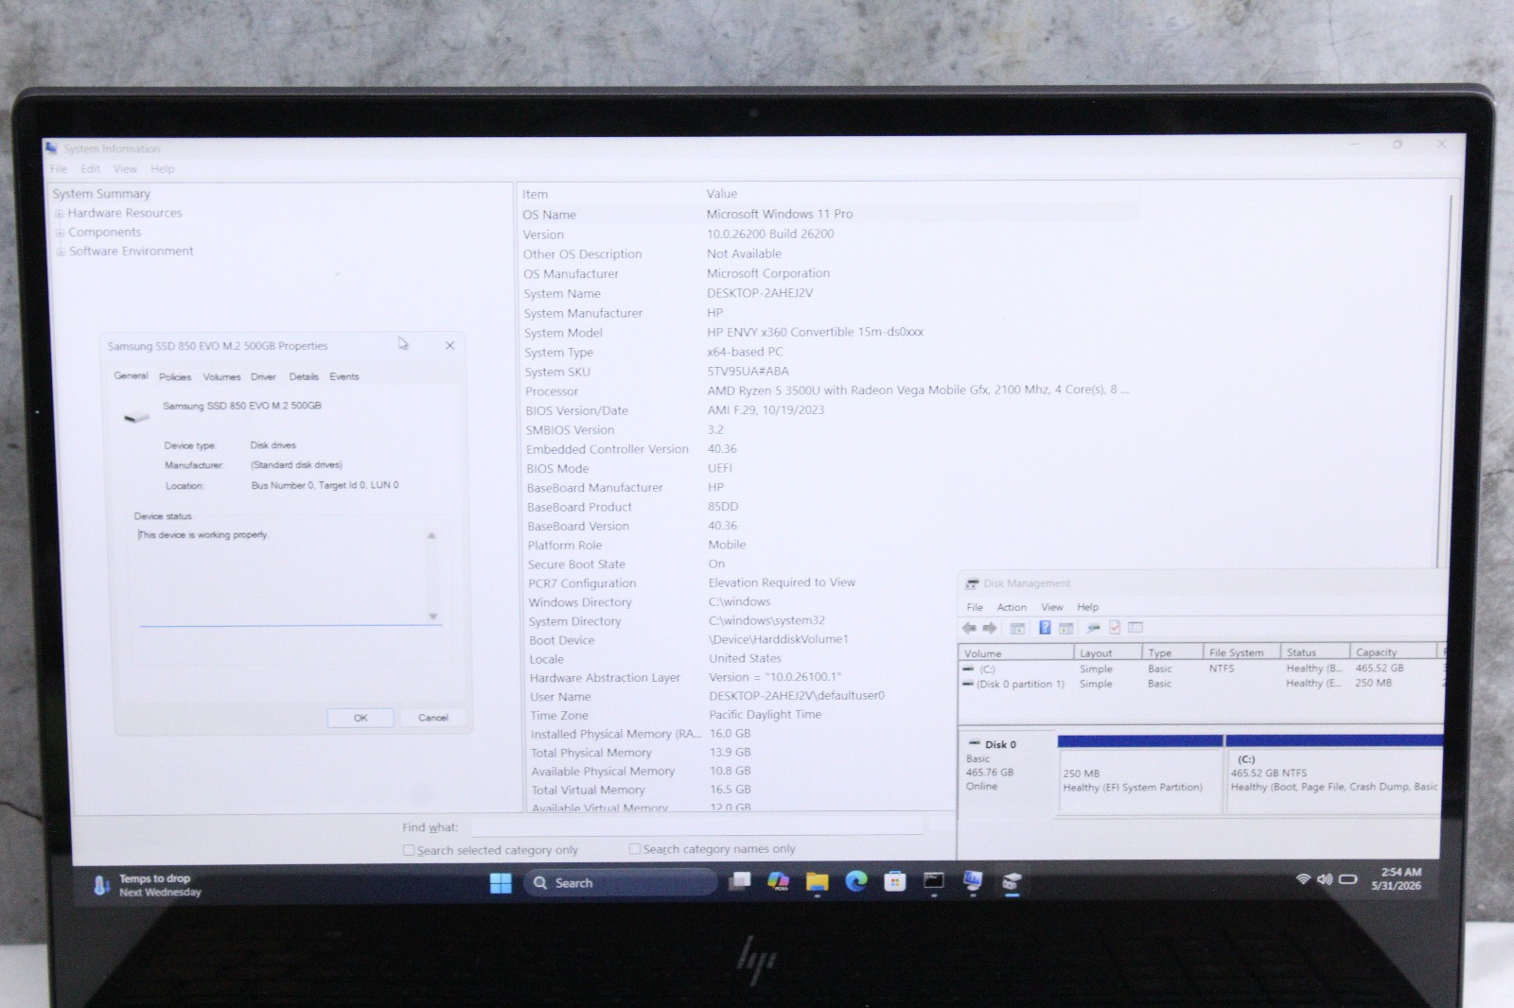Open Help menu in Disk Management
The image size is (1514, 1008).
[1088, 607]
